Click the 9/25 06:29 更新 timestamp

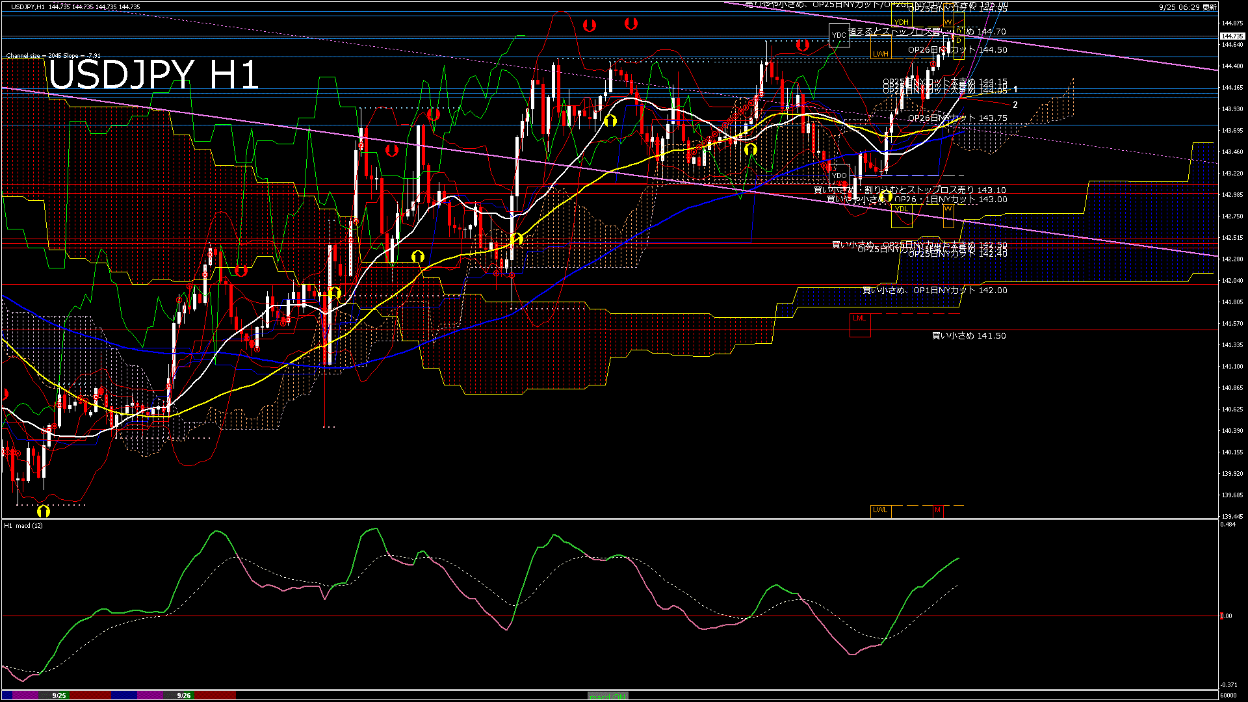coord(1188,7)
